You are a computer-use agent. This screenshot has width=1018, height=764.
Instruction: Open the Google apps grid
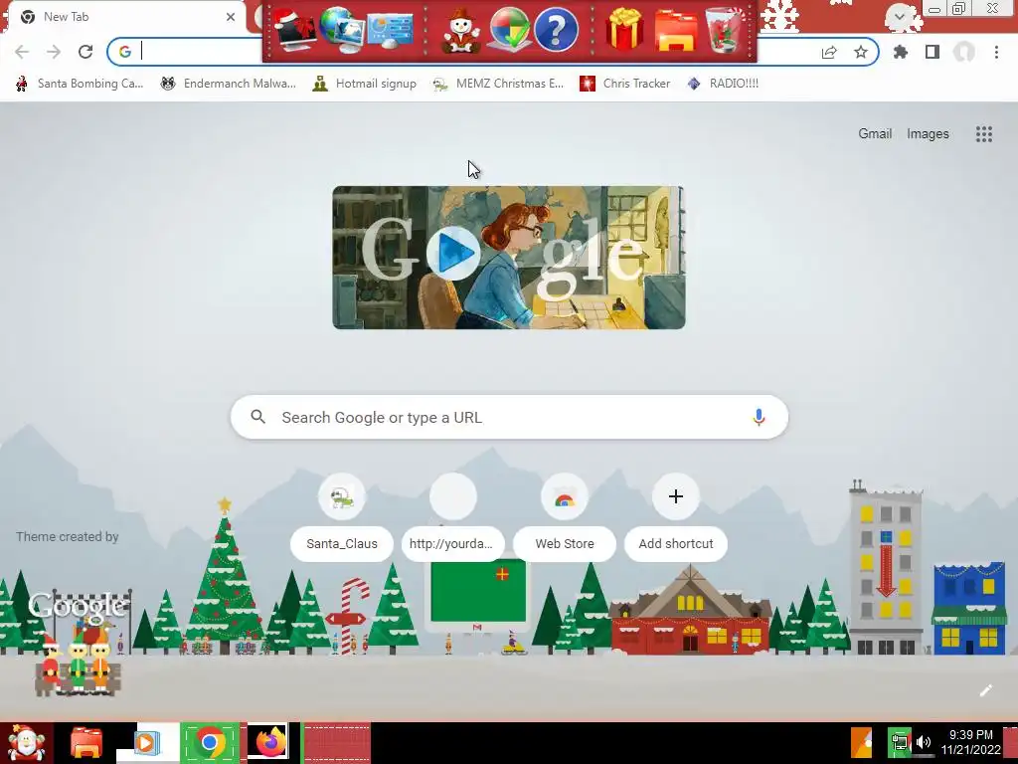pyautogui.click(x=983, y=134)
